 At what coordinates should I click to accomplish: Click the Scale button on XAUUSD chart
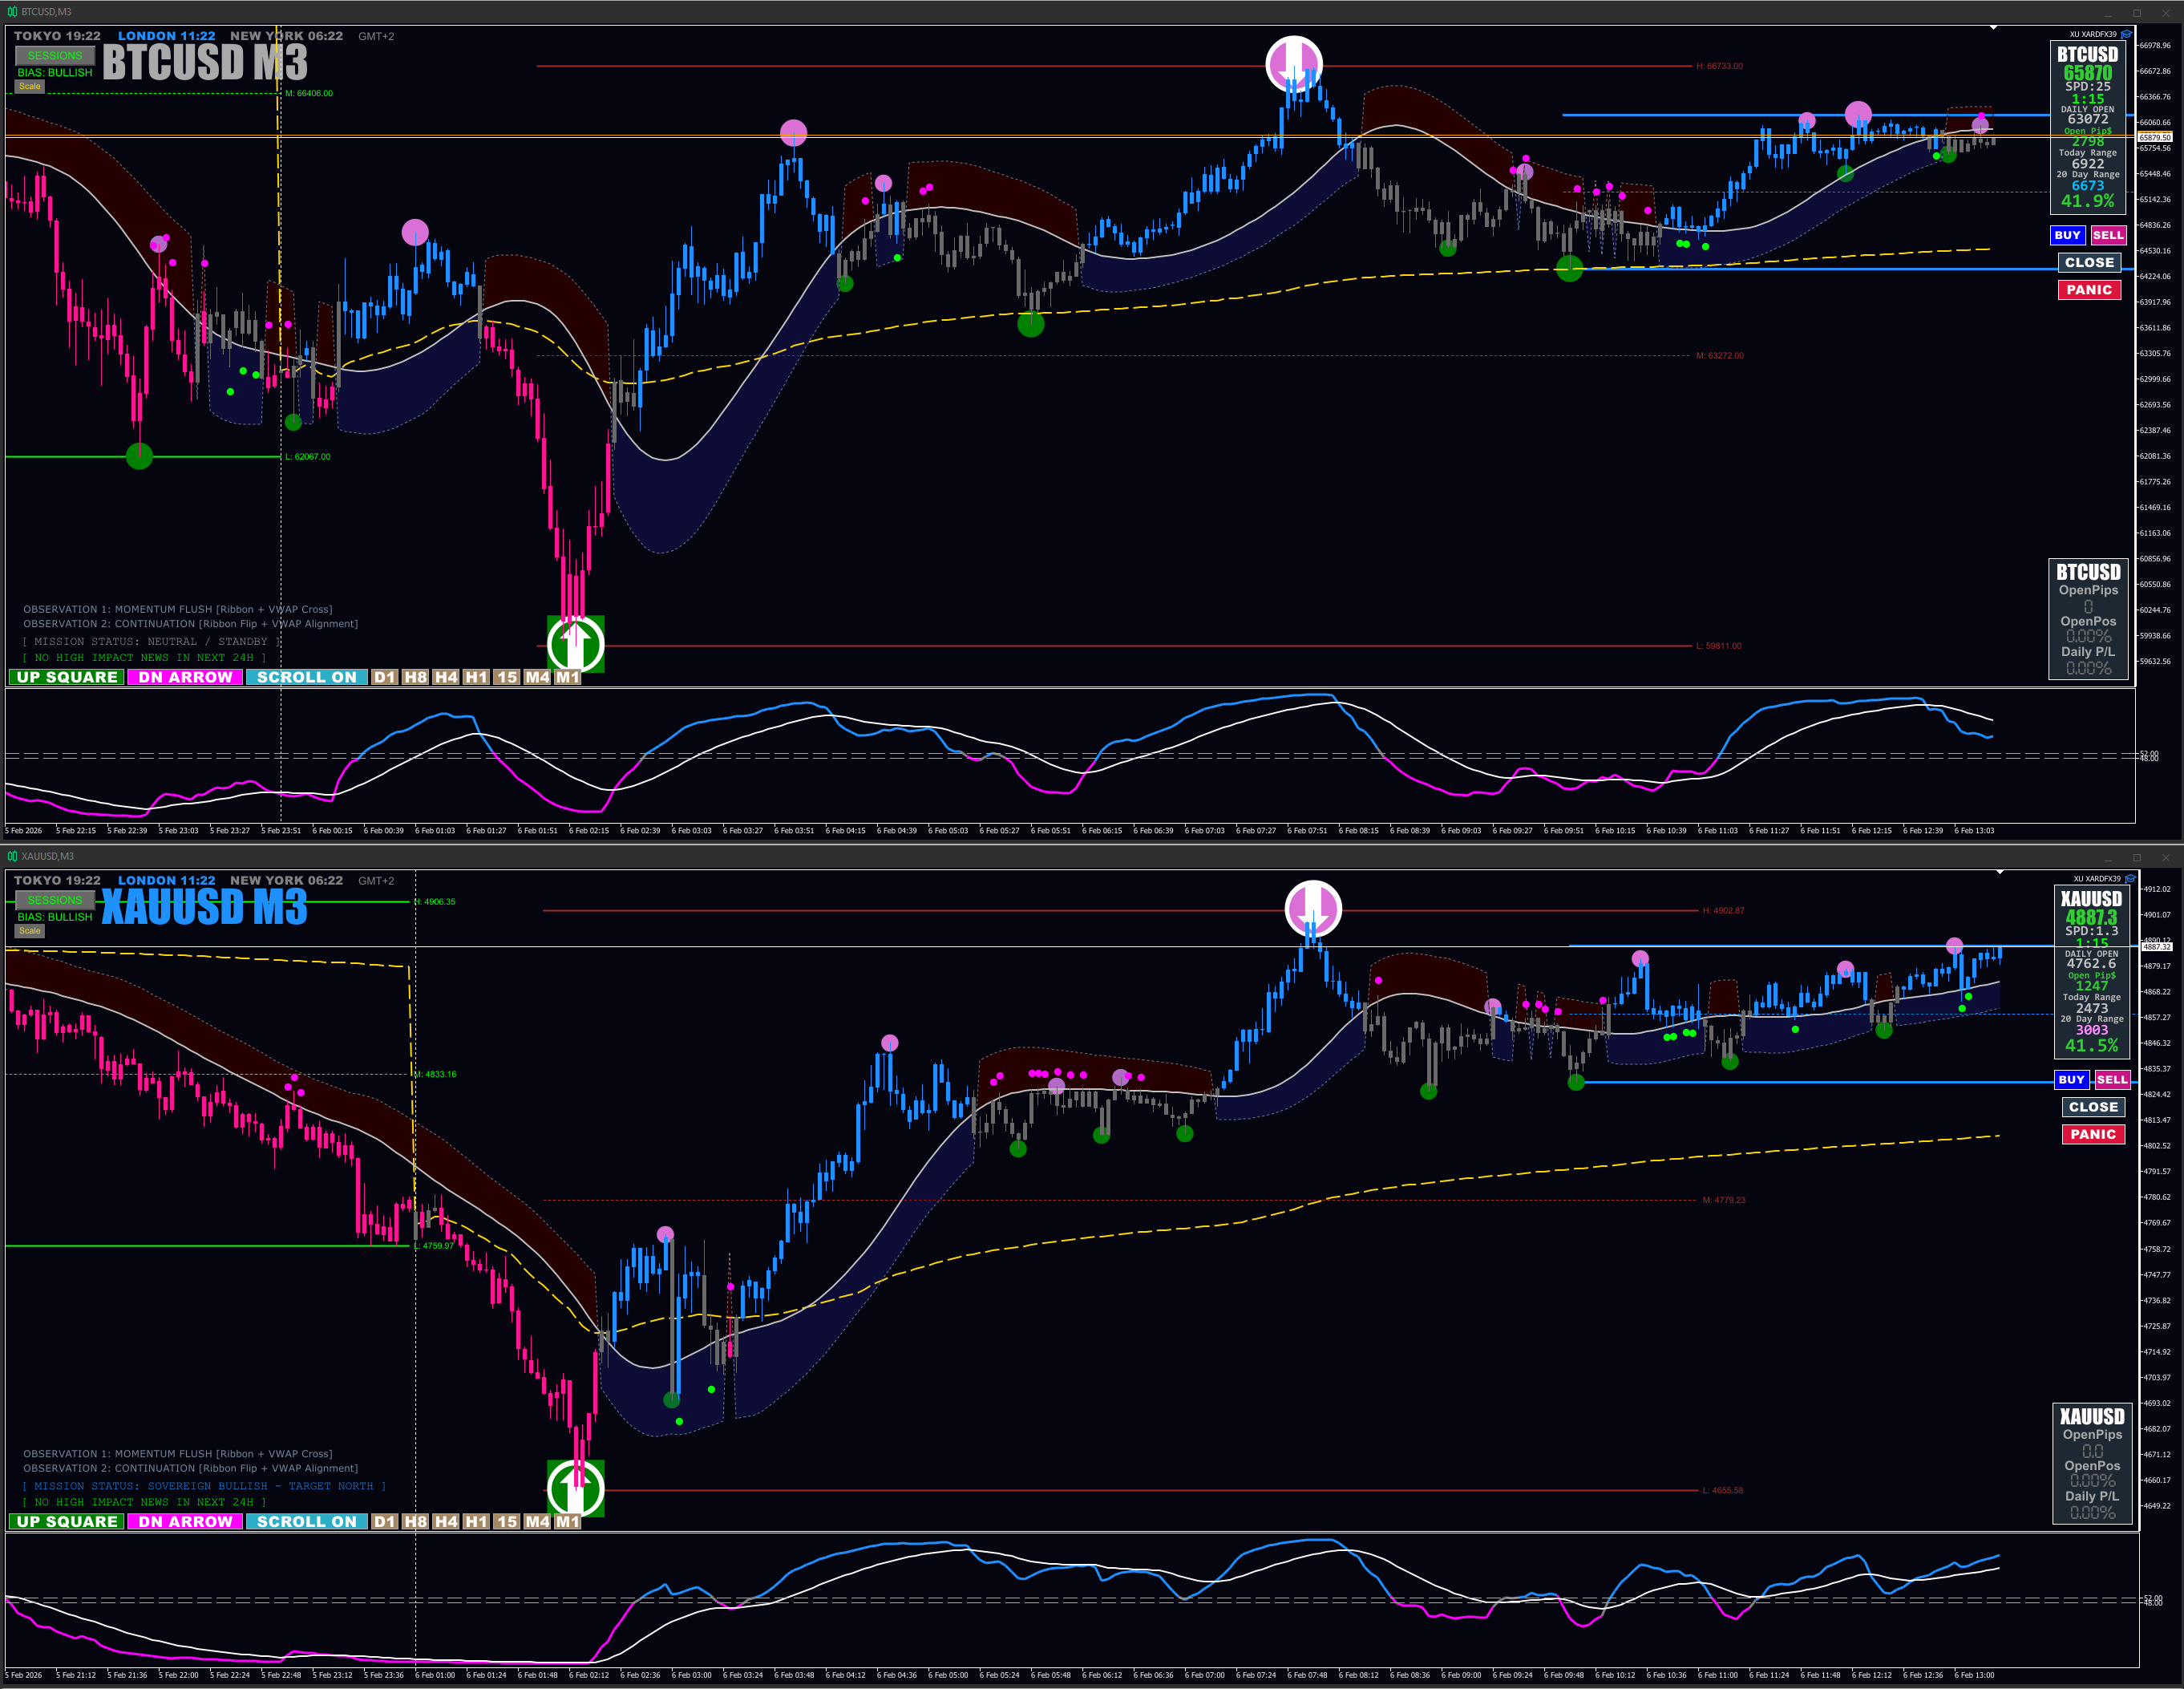click(x=30, y=931)
